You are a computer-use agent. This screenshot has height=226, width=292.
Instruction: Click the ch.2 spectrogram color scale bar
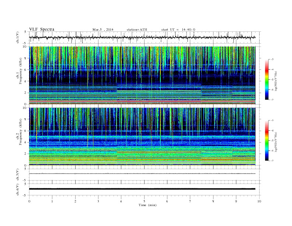267,141
